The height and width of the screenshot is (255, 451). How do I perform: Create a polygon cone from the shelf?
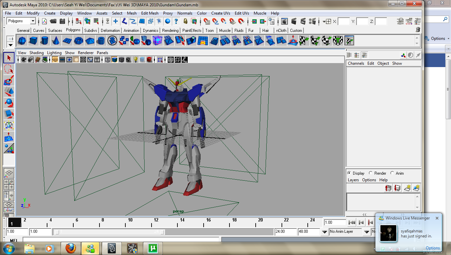[56, 41]
